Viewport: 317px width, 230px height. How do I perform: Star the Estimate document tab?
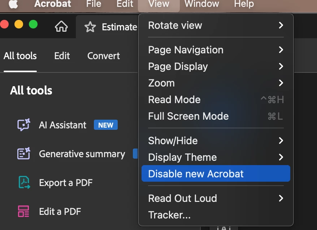[90, 27]
